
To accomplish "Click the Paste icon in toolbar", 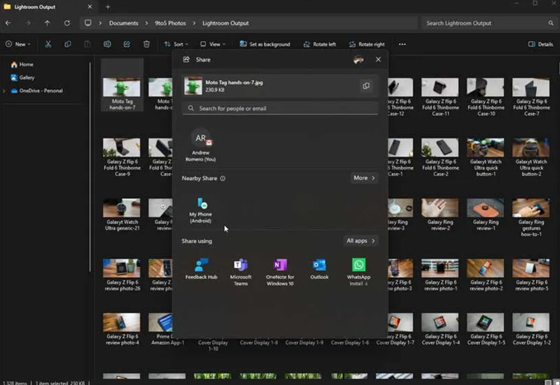I will tap(87, 44).
